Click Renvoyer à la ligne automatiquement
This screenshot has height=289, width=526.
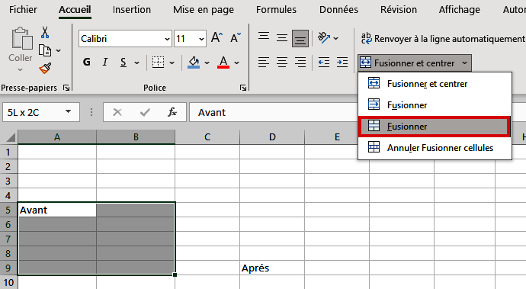443,39
